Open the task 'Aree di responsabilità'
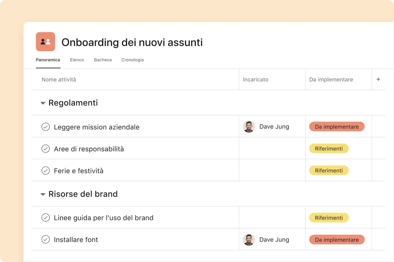394x262 pixels. [x=89, y=149]
